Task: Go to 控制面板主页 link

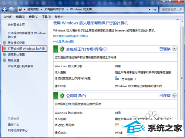Action: (x=16, y=25)
